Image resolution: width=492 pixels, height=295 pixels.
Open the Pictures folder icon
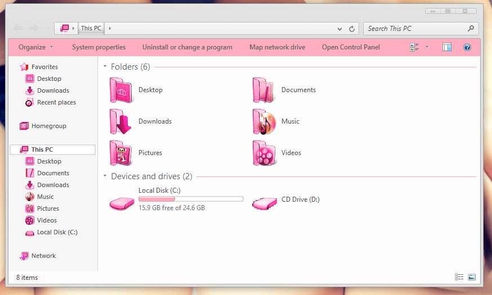[120, 153]
